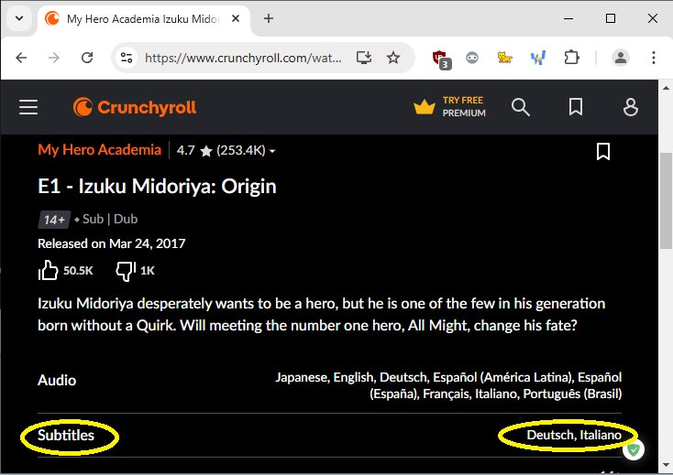673x475 pixels.
Task: Click the 14+ maturity rating badge
Action: point(54,220)
